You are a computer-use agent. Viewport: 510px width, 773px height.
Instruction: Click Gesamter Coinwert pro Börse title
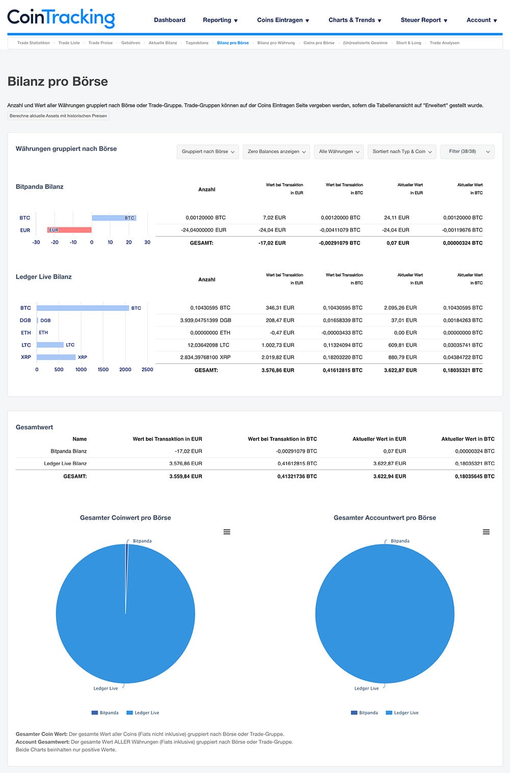125,518
